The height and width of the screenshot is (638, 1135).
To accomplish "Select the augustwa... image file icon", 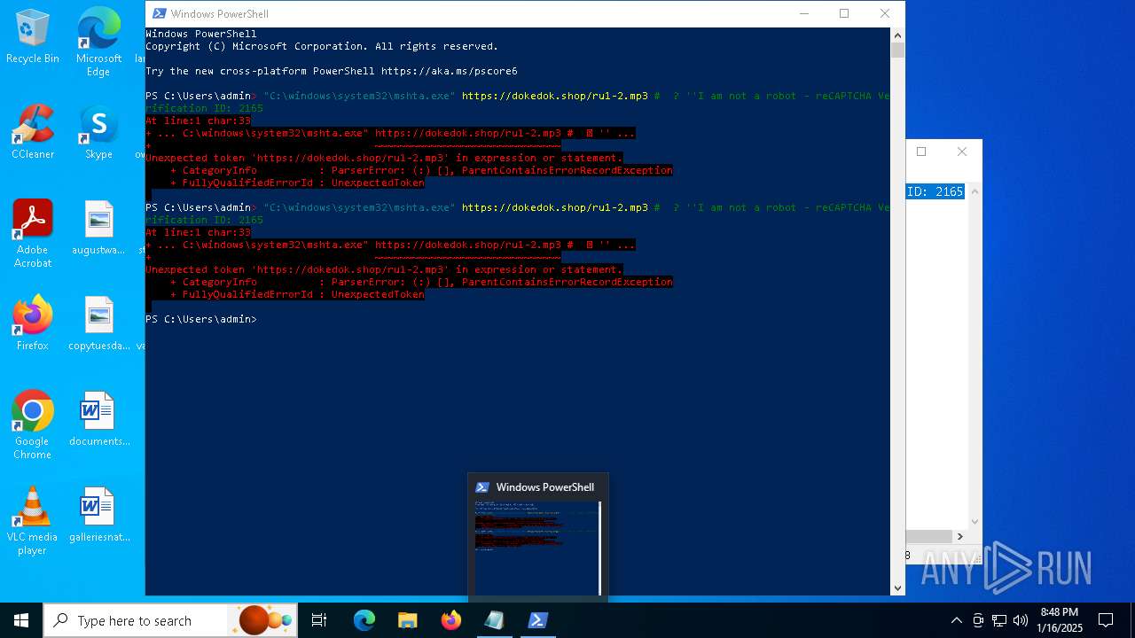I will 98,228.
